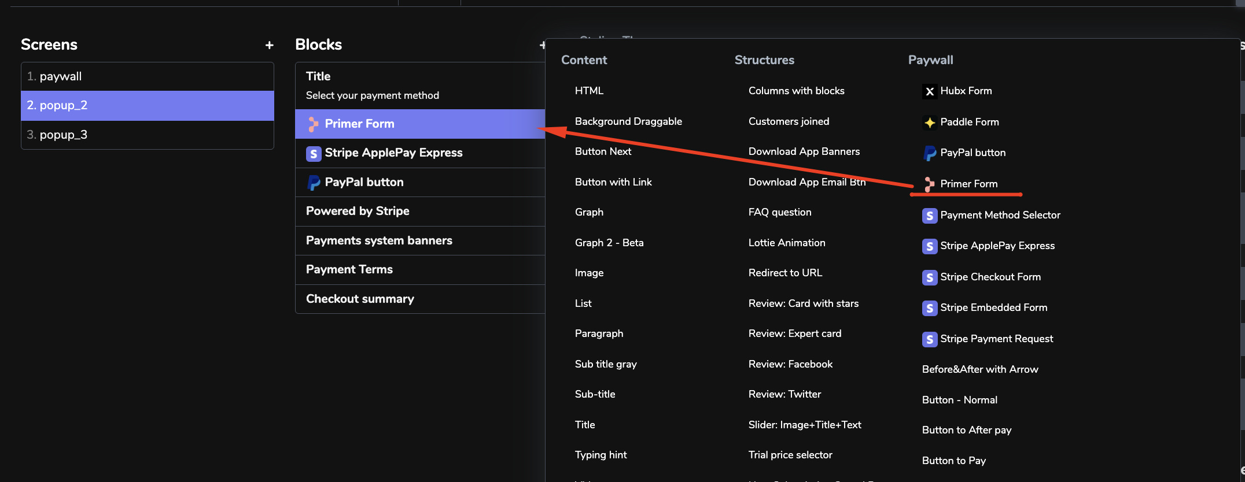Add Sub title gray block
This screenshot has height=482, width=1245.
point(606,364)
